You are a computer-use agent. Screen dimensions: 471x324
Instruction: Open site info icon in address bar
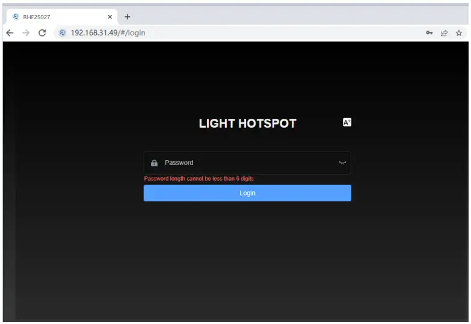point(63,33)
